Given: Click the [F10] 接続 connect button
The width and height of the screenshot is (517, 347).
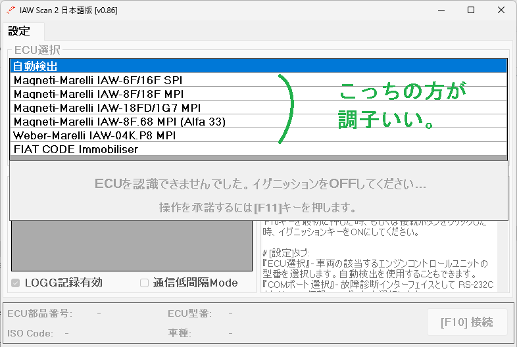Looking at the screenshot, I should (x=467, y=322).
